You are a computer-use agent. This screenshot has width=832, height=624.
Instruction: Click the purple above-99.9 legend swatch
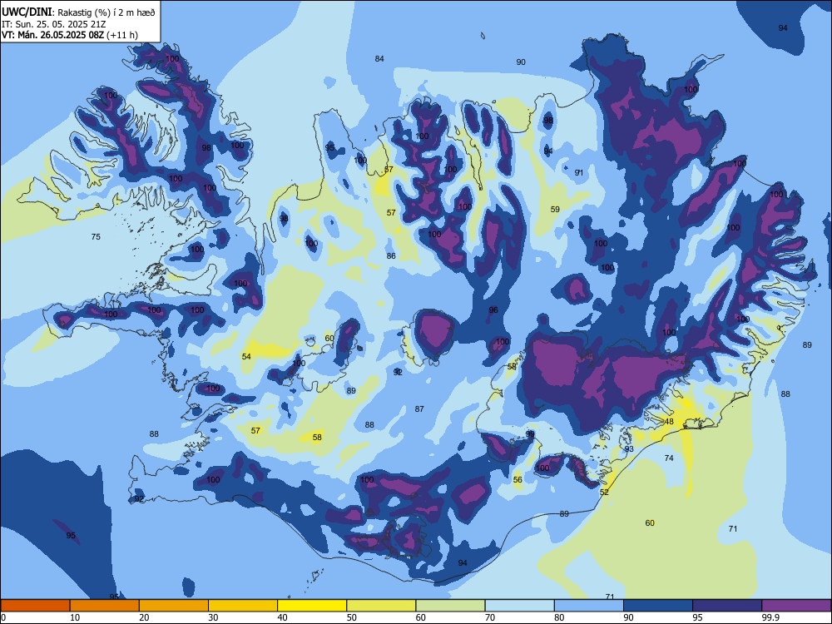click(x=796, y=606)
